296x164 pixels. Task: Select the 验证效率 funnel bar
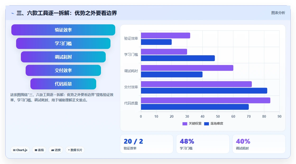pyautogui.click(x=63, y=30)
